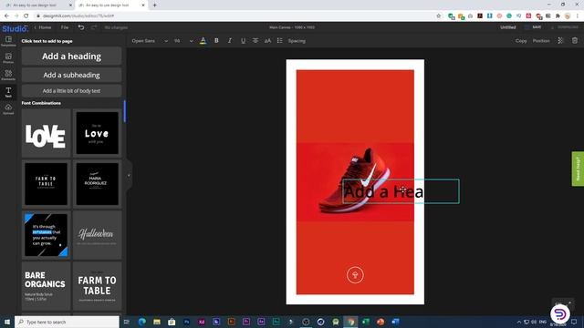Click the browser address bar
The width and height of the screenshot is (584, 328).
pos(238,16)
